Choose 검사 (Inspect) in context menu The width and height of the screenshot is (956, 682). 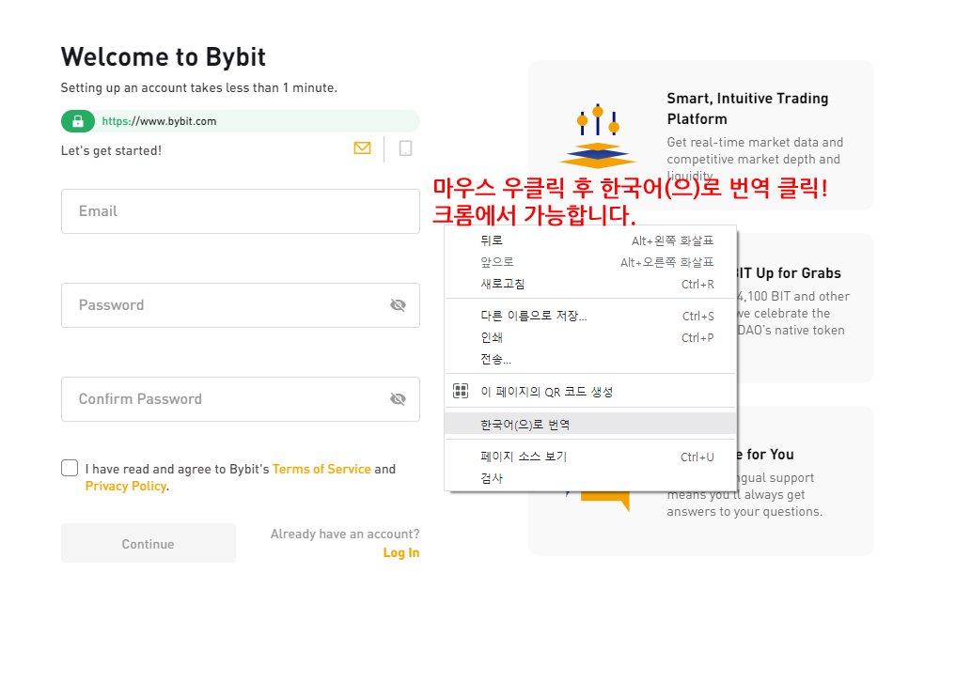pyautogui.click(x=590, y=478)
